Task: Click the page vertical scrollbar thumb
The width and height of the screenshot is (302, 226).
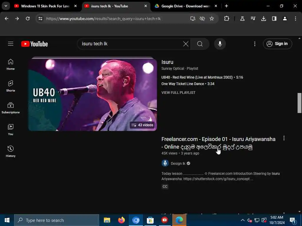Action: tap(299, 103)
